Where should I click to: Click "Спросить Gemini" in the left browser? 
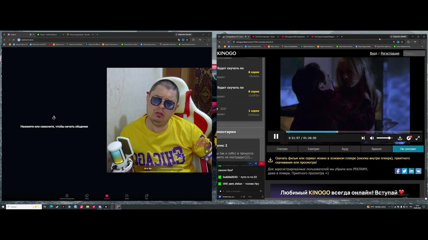pos(184,34)
